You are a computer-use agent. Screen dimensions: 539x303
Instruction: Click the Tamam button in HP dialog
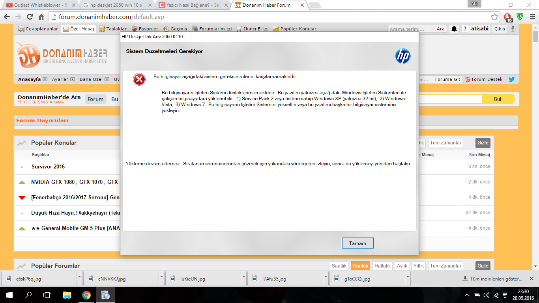tap(357, 243)
